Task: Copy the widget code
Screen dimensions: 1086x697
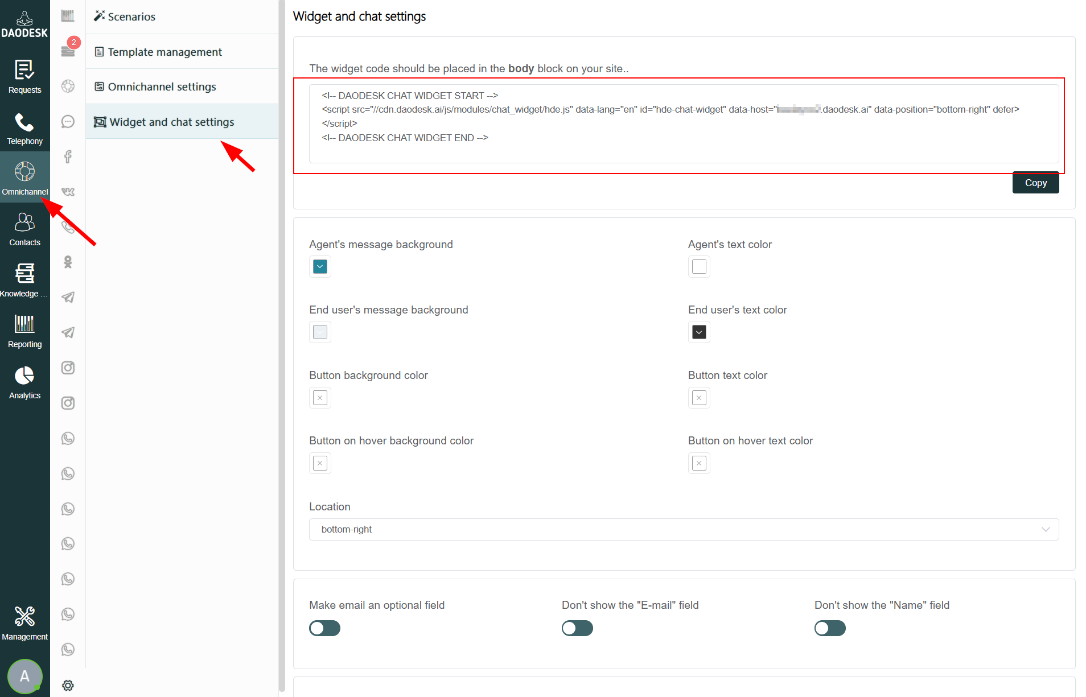Action: click(1035, 183)
